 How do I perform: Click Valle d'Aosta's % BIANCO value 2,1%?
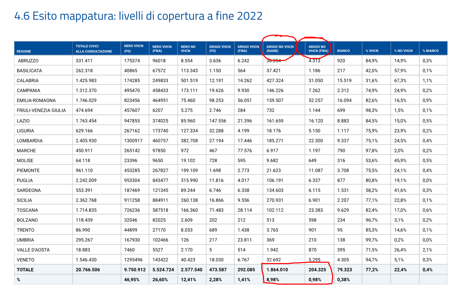427,250
